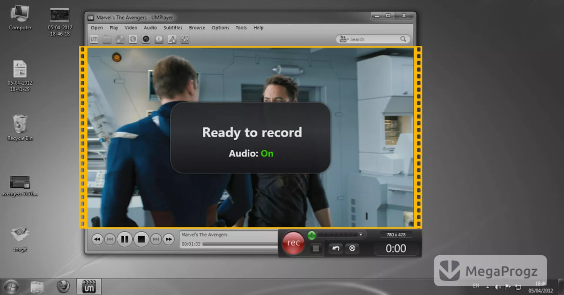Open the audio input level dropdown arrow
The width and height of the screenshot is (564, 295).
click(361, 235)
